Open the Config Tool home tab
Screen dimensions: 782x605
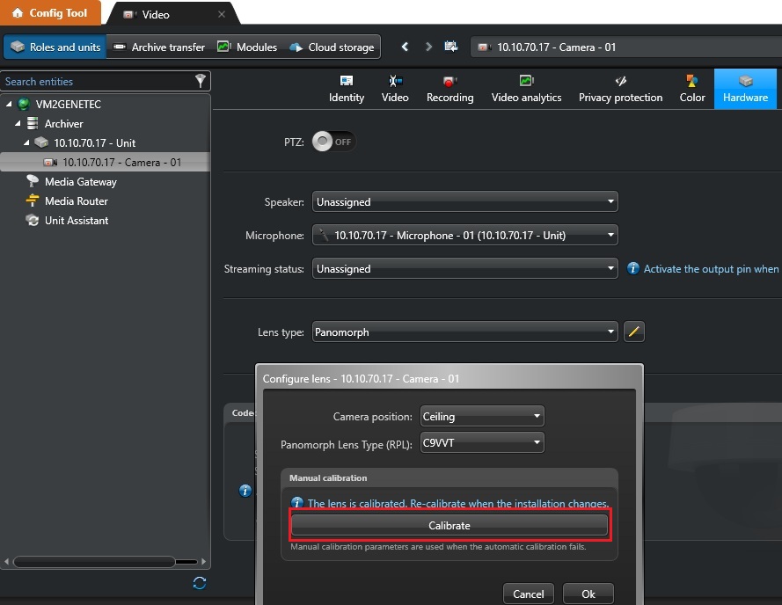pyautogui.click(x=50, y=12)
